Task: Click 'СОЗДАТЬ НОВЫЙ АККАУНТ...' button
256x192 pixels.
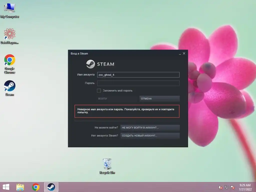Action: (150, 136)
